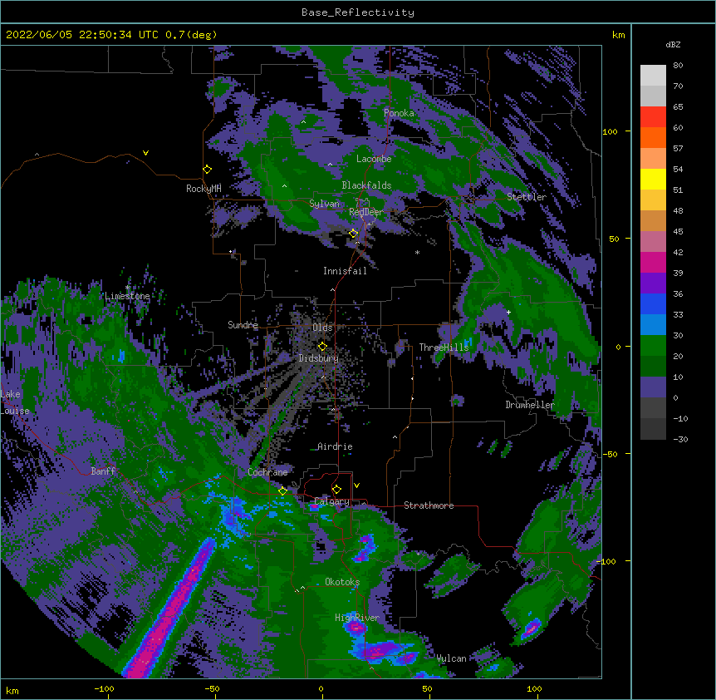Click the blue 33-36 dBZ legend swatch
The image size is (716, 700).
653,303
